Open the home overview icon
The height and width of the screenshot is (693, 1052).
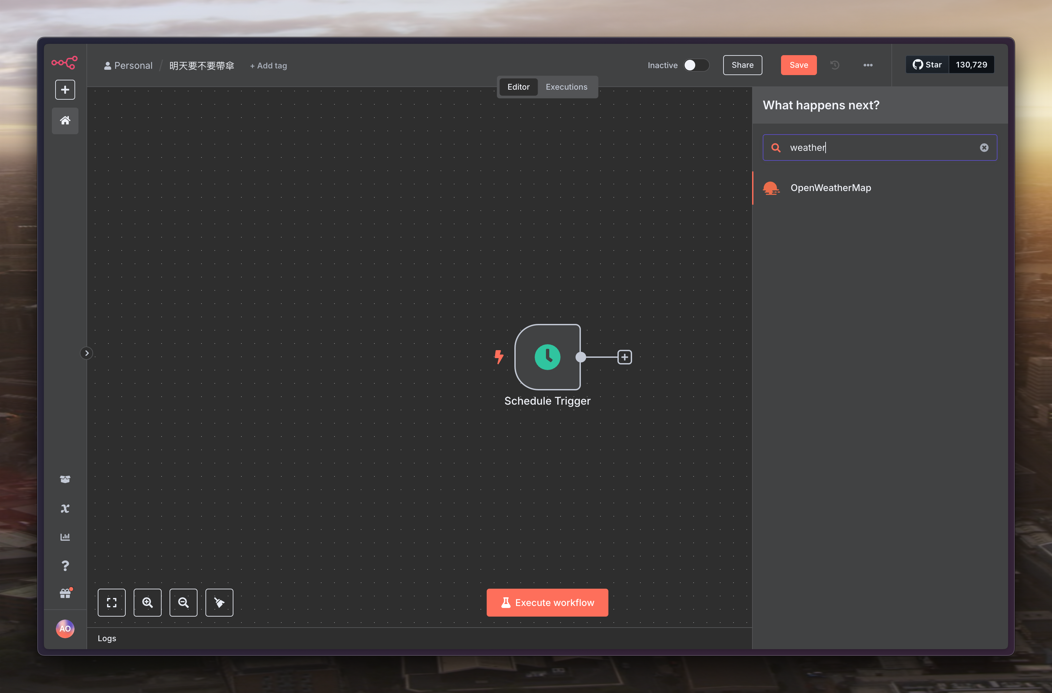(65, 121)
